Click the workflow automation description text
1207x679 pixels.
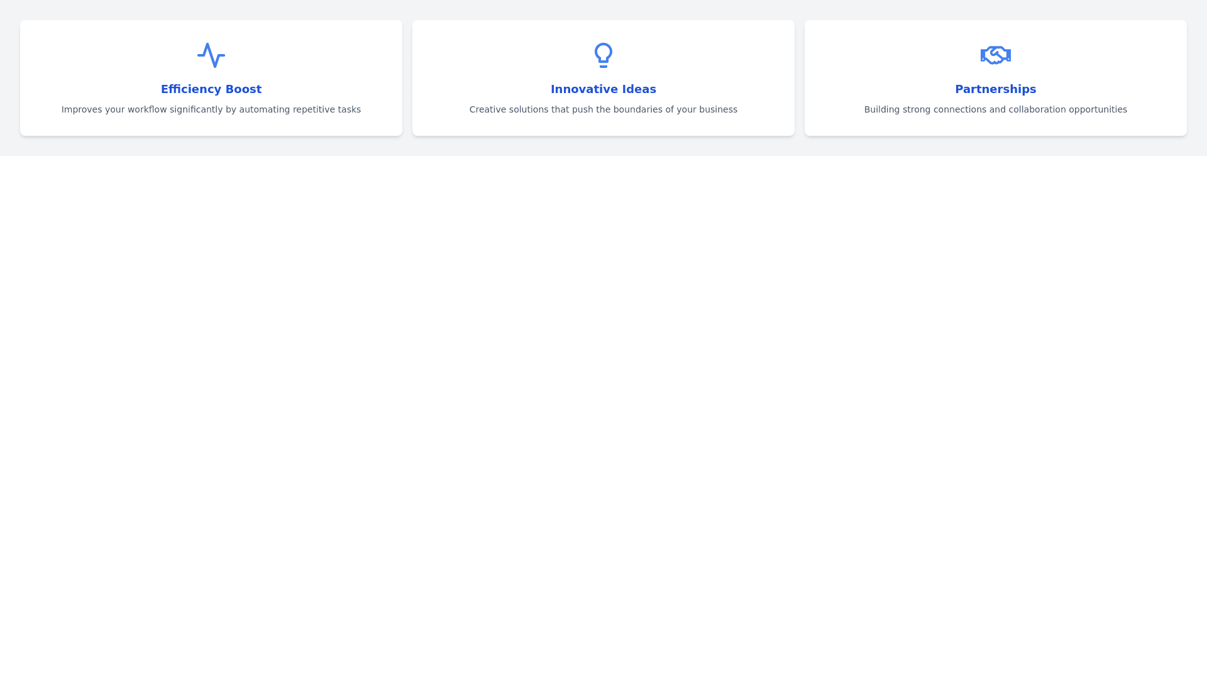pos(211,109)
